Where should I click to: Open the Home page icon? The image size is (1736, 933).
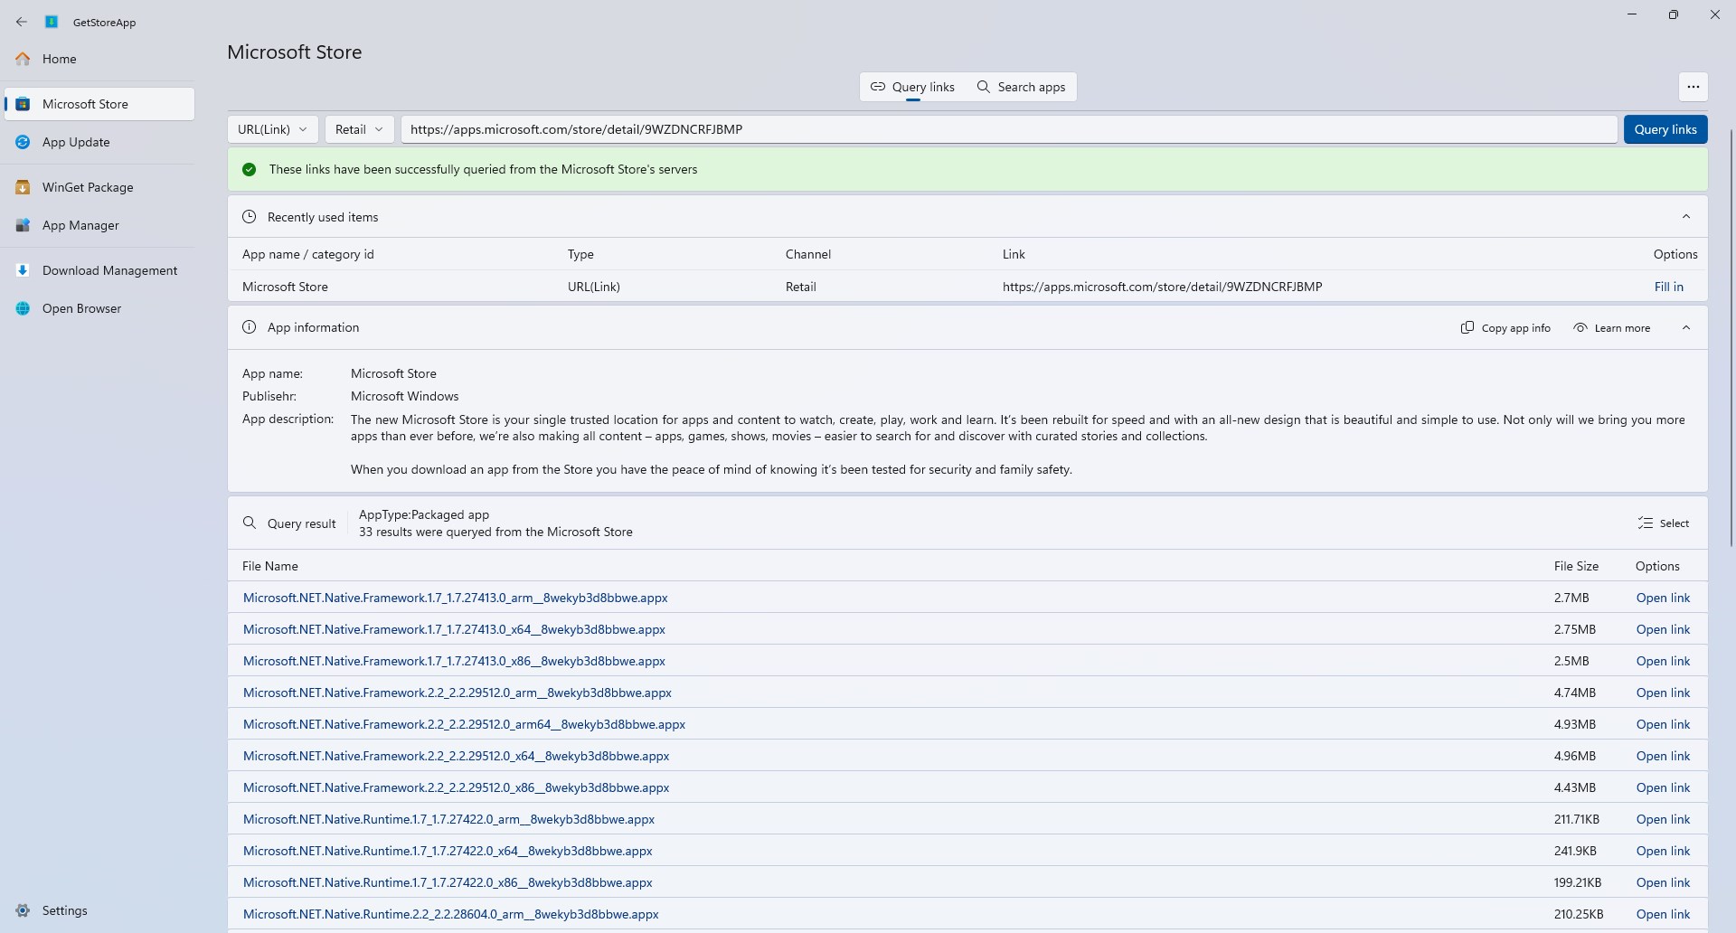click(24, 59)
